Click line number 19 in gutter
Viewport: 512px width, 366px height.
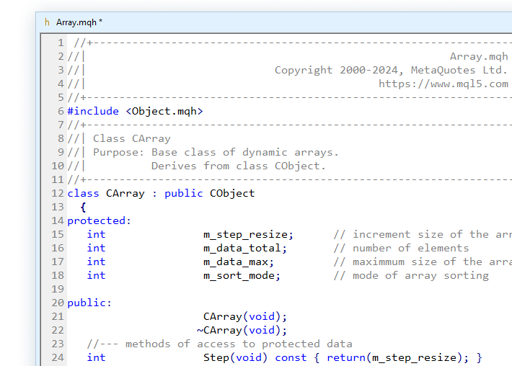coord(58,290)
